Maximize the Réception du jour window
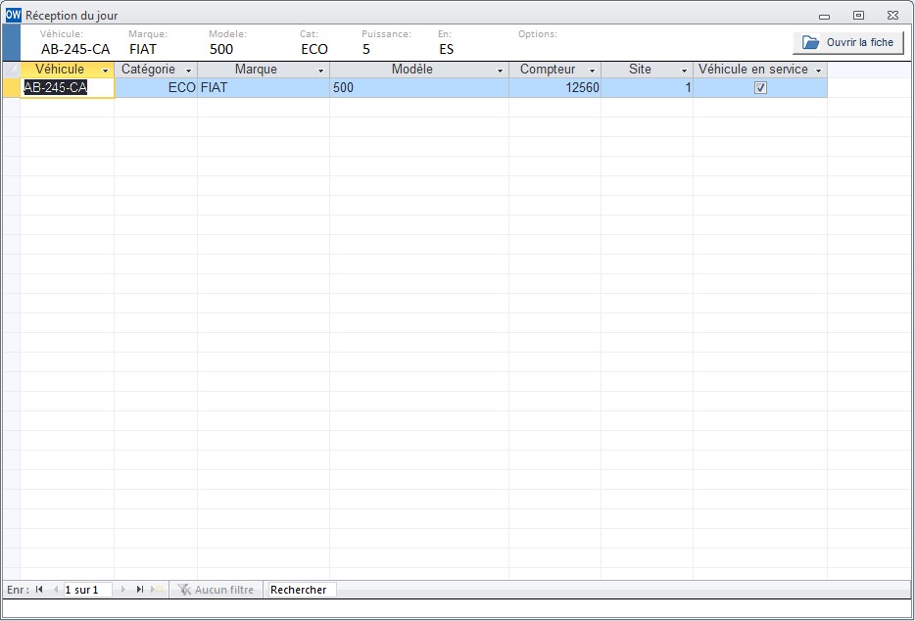Screen dimensions: 915x621 (858, 16)
